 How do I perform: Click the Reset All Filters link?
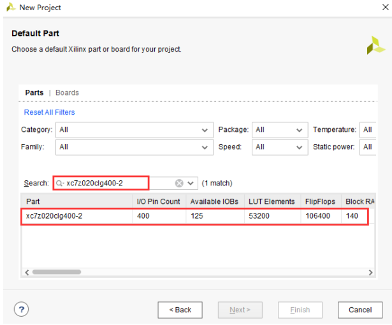coord(49,112)
